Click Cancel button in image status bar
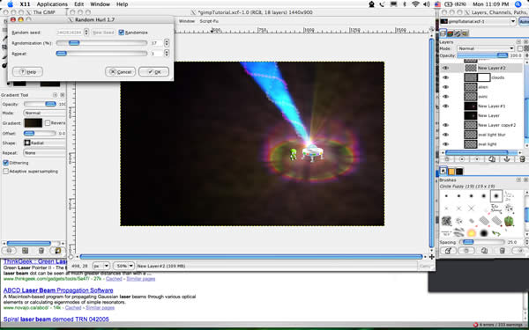This screenshot has width=529, height=330. pos(425,266)
